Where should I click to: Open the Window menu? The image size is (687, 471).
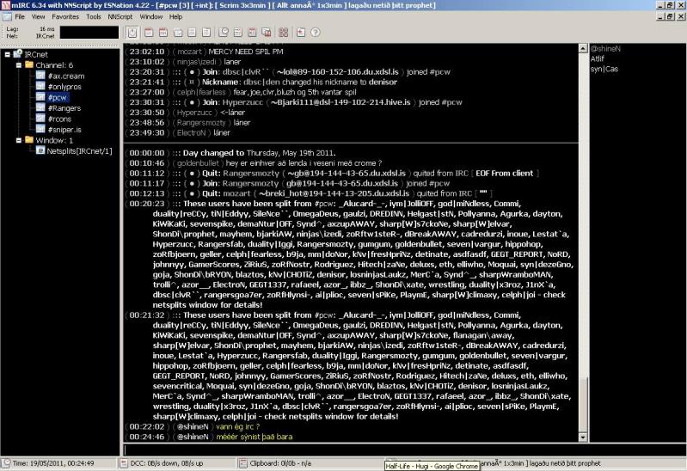[x=151, y=16]
